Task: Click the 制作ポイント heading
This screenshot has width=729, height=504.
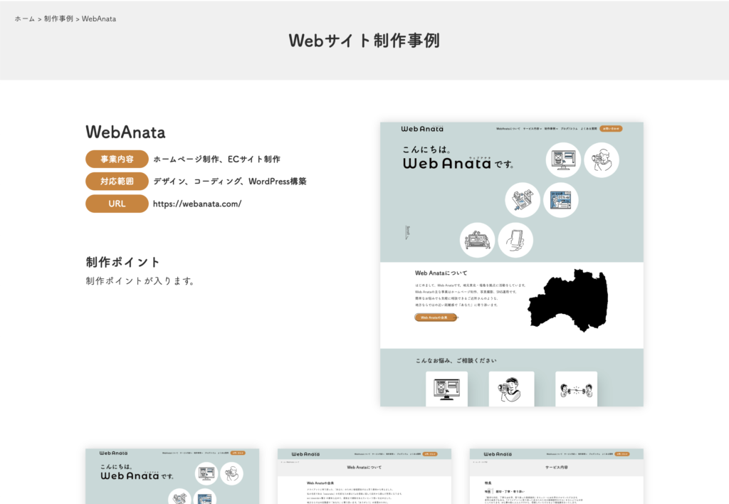Action: pyautogui.click(x=122, y=262)
